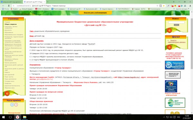Click the Поиск search input field
Viewport: 193px width, 120px height.
(x=176, y=22)
